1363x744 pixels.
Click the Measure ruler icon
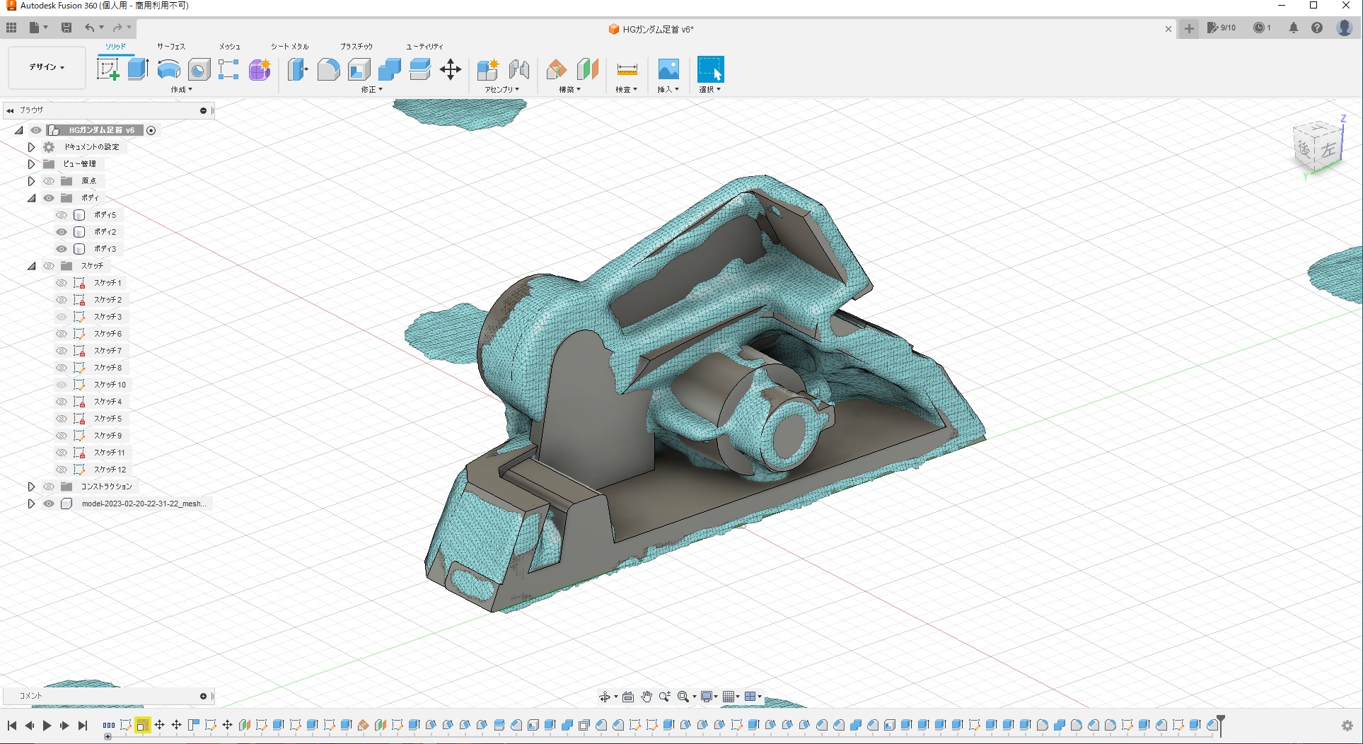pos(627,69)
